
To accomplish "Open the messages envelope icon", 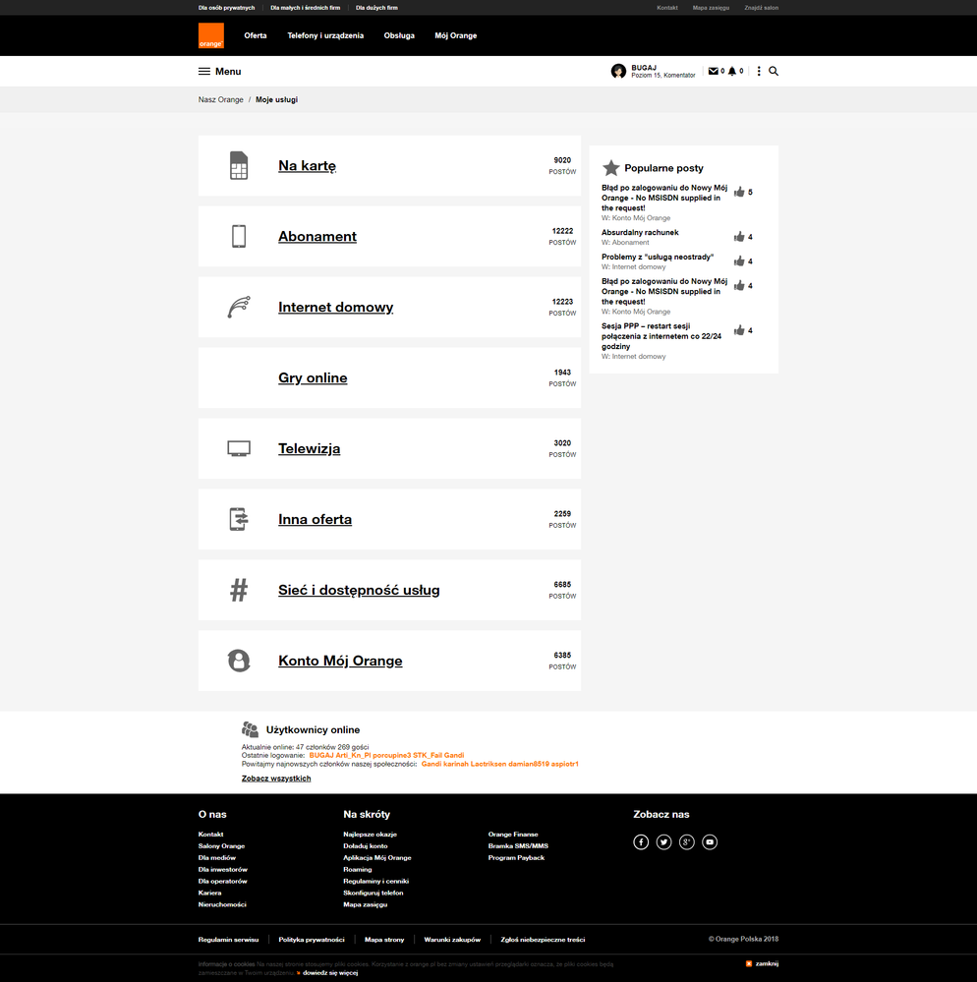I will (x=713, y=72).
